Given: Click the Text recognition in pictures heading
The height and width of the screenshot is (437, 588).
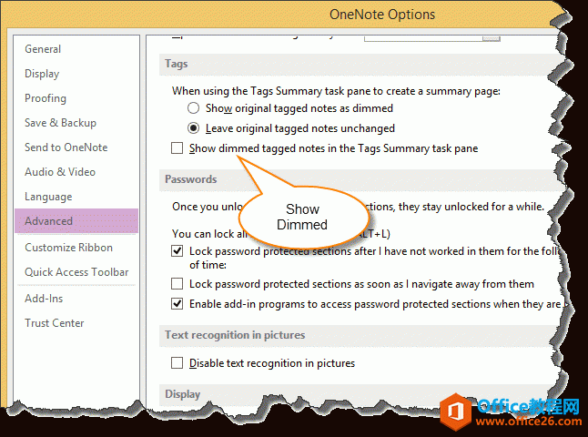Looking at the screenshot, I should [235, 335].
